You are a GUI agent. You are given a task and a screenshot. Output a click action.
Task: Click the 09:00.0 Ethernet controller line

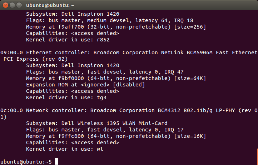click(x=129, y=52)
